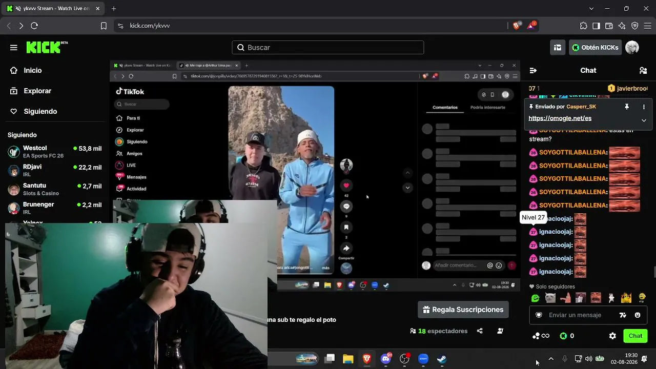Open the browser Extensions puzzle icon

pyautogui.click(x=584, y=26)
